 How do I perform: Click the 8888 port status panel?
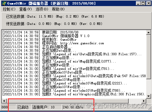pyautogui.click(x=9, y=107)
